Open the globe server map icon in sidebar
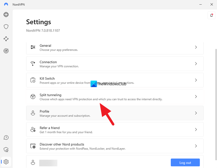This screenshot has height=168, width=217. (6, 15)
